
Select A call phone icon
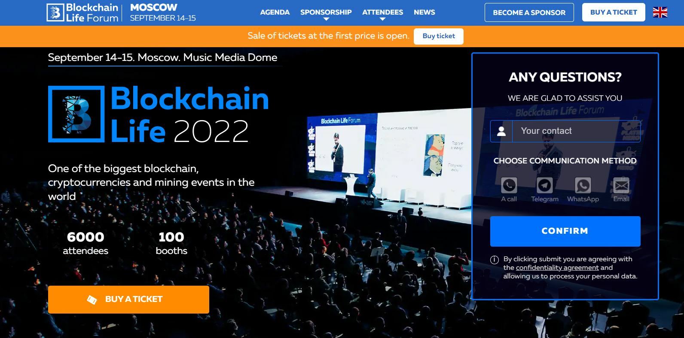click(509, 185)
